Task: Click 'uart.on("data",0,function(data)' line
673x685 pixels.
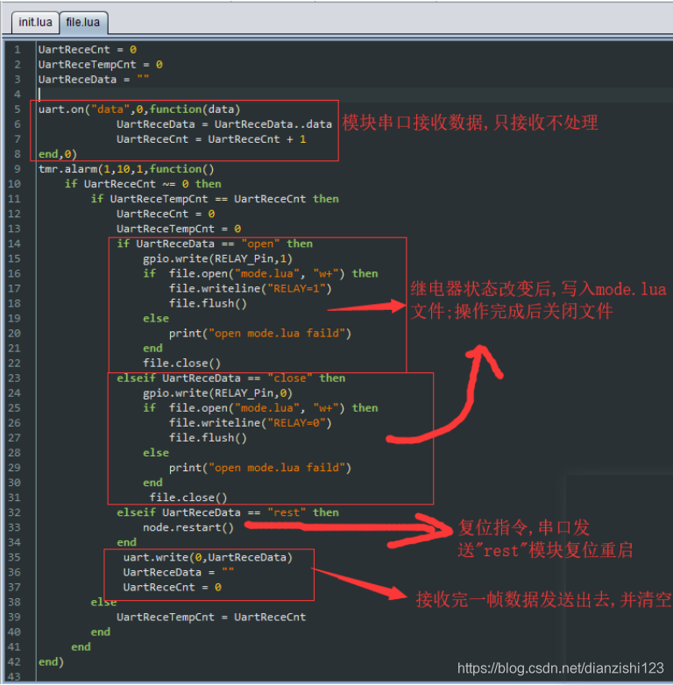Action: pyautogui.click(x=139, y=109)
